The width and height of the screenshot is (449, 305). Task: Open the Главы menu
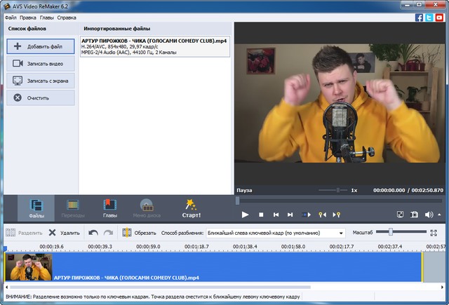(x=46, y=17)
